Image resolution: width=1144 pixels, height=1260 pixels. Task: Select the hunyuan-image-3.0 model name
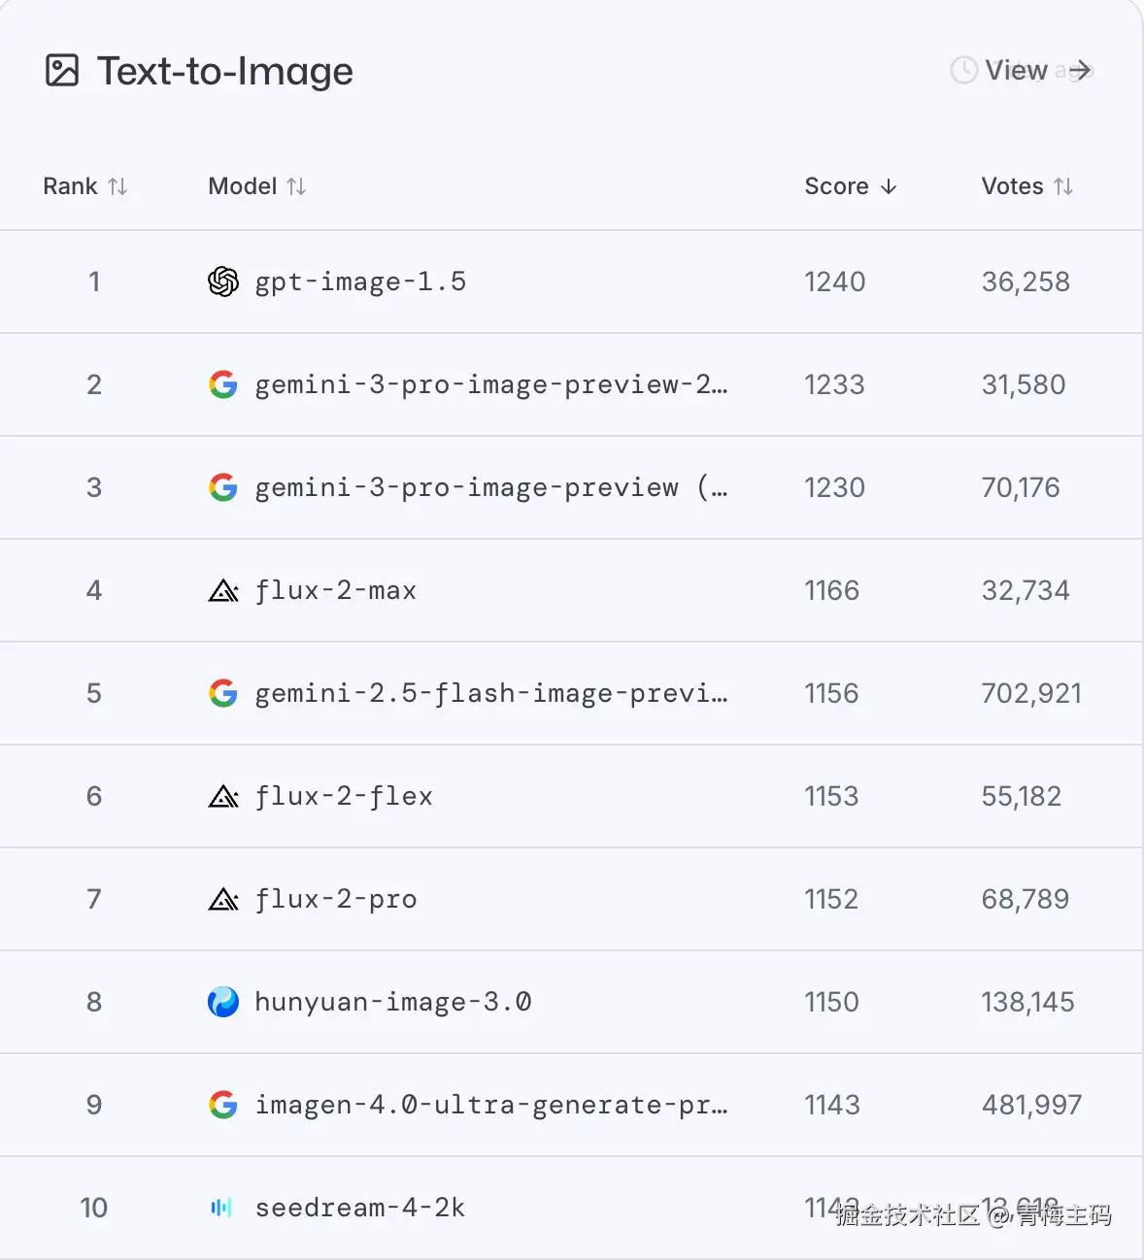pyautogui.click(x=392, y=1002)
